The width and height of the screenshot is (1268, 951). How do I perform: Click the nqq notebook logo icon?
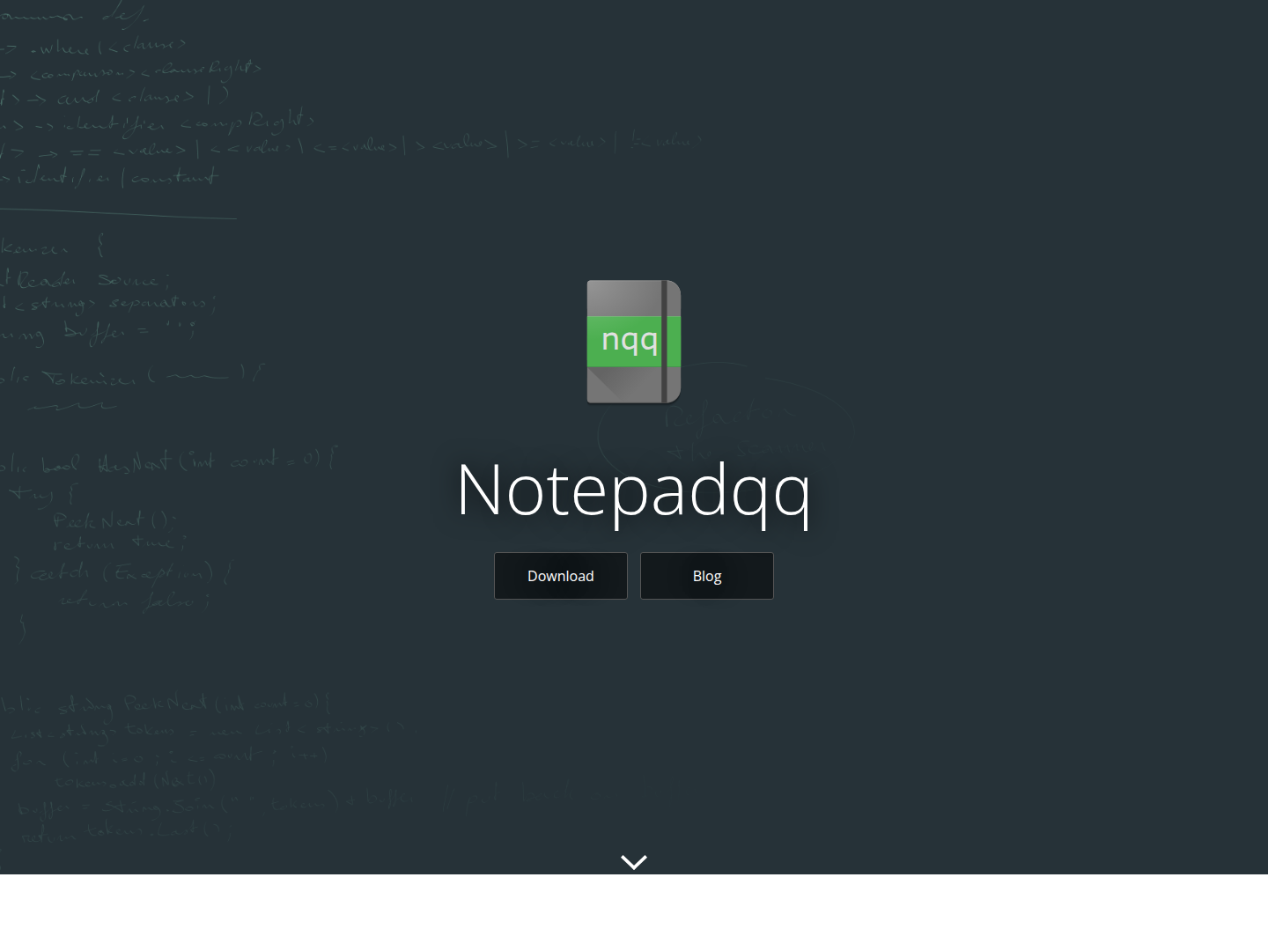[634, 342]
